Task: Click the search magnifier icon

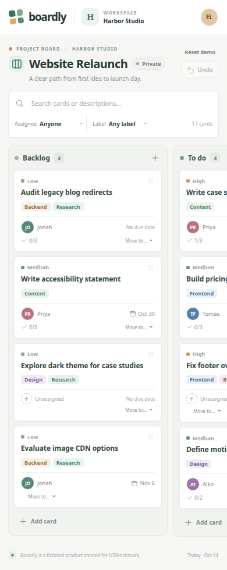Action: point(20,104)
